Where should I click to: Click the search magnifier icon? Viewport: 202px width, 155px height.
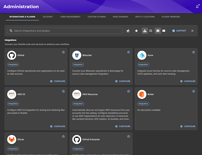[x=11, y=31]
